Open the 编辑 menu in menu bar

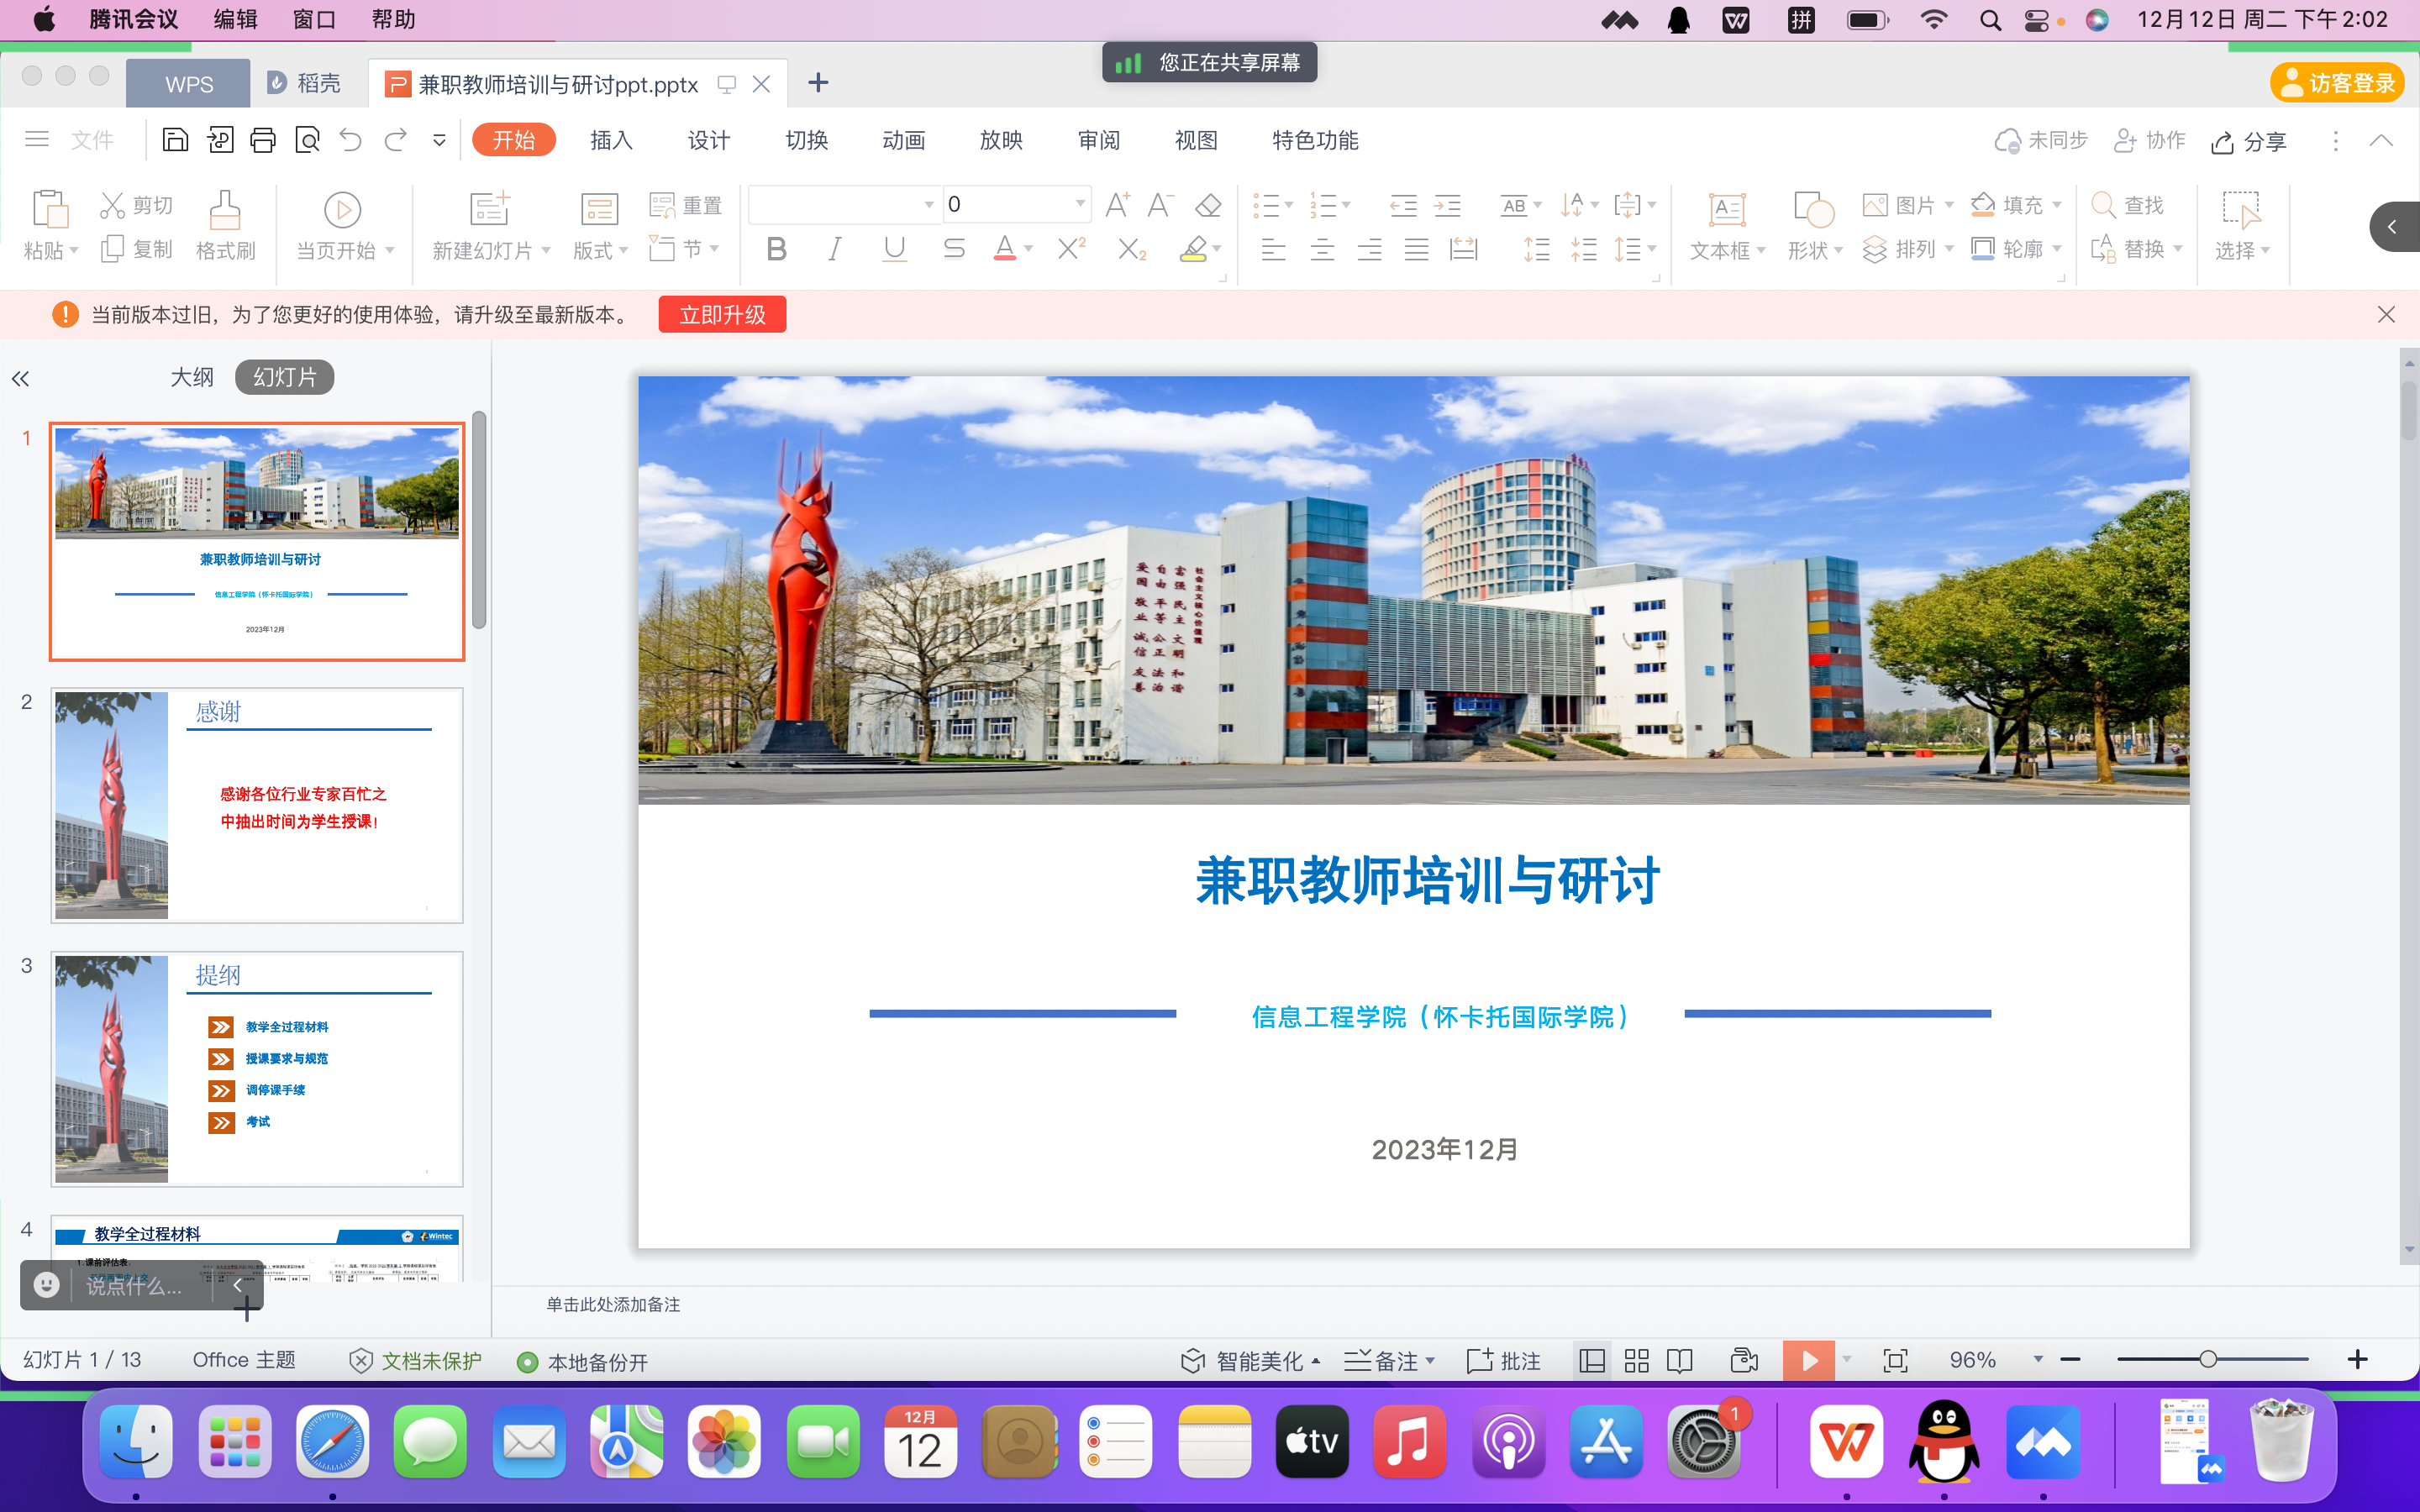pos(236,19)
